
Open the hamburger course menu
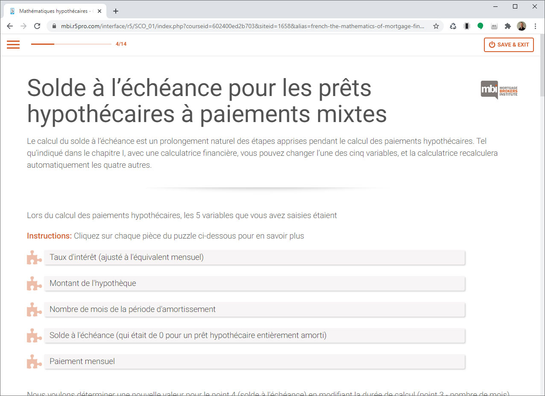tap(13, 44)
